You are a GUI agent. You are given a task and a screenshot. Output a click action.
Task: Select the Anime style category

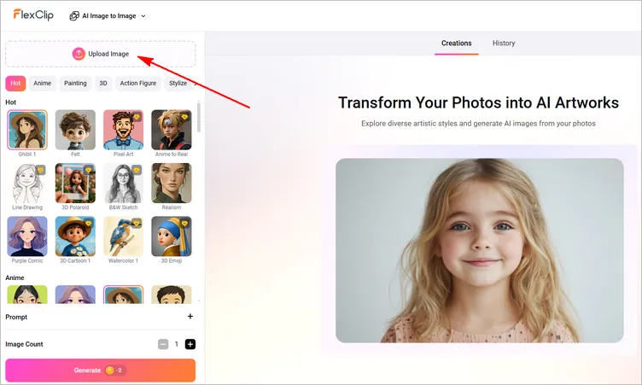[x=42, y=83]
